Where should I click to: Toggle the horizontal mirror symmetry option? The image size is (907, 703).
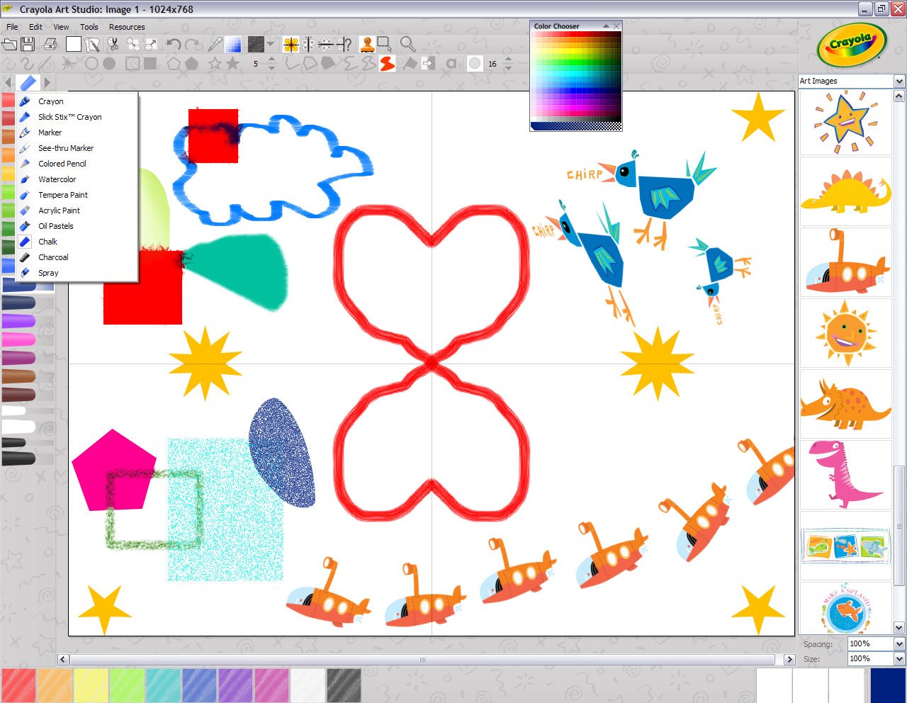326,44
